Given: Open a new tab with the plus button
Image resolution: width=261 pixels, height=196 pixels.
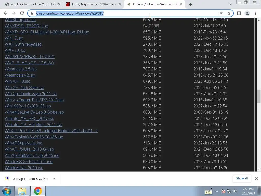Looking at the screenshot, I should (191, 4).
